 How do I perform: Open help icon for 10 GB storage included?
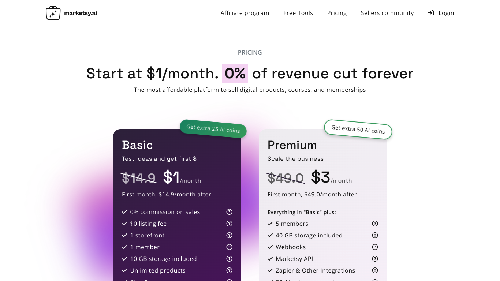[229, 259]
